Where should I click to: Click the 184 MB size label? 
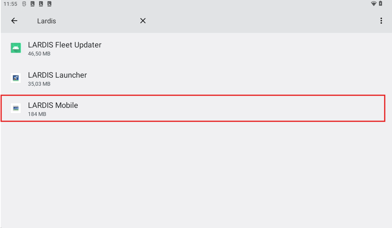point(37,114)
